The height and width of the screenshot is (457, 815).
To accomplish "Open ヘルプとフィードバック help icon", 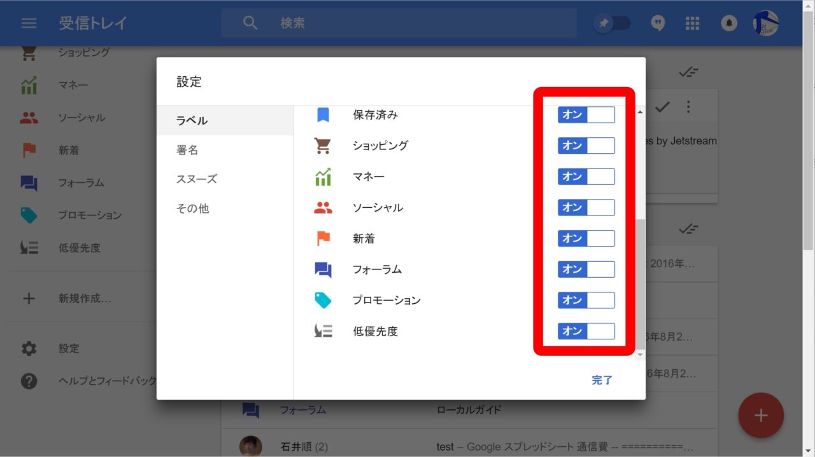I will click(x=29, y=381).
